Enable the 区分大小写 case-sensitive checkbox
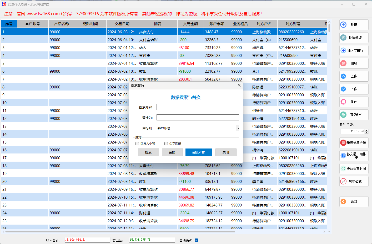 tap(137, 144)
